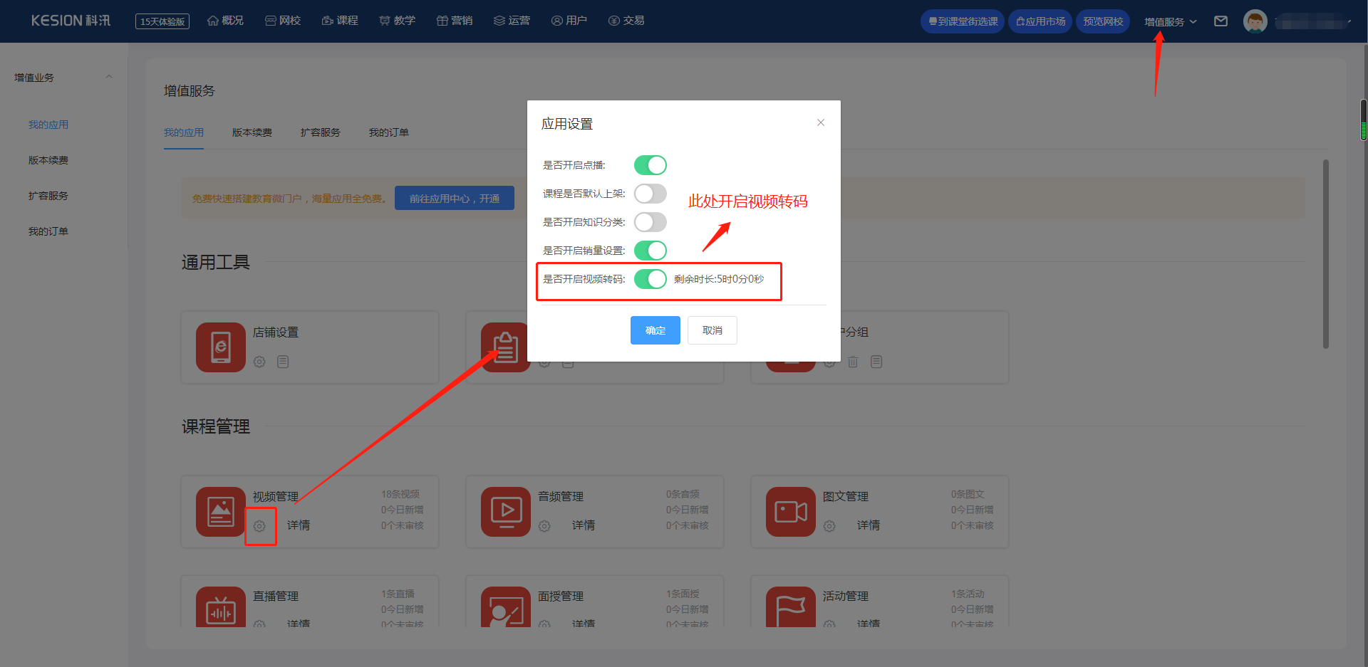Click the image-text management gear icon
This screenshot has width=1368, height=667.
click(829, 526)
